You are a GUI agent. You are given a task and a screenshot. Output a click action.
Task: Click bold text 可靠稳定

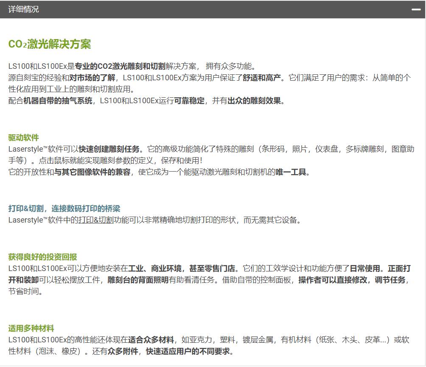tap(189, 101)
